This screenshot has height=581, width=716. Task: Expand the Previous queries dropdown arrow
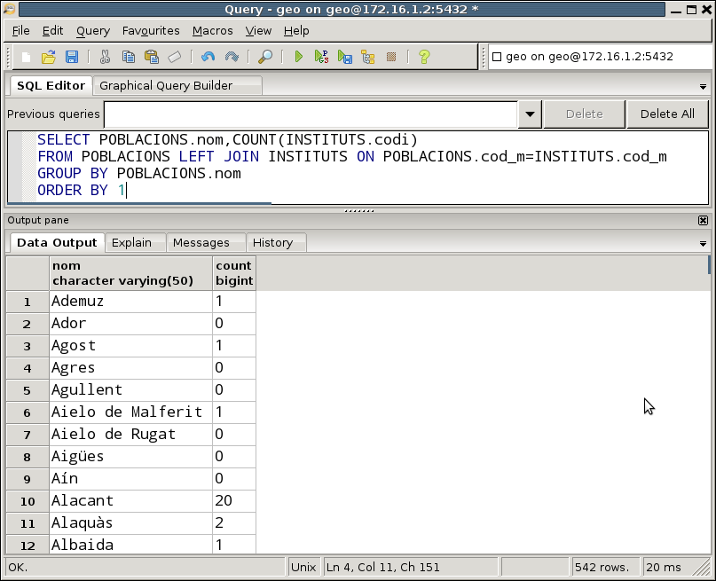530,114
